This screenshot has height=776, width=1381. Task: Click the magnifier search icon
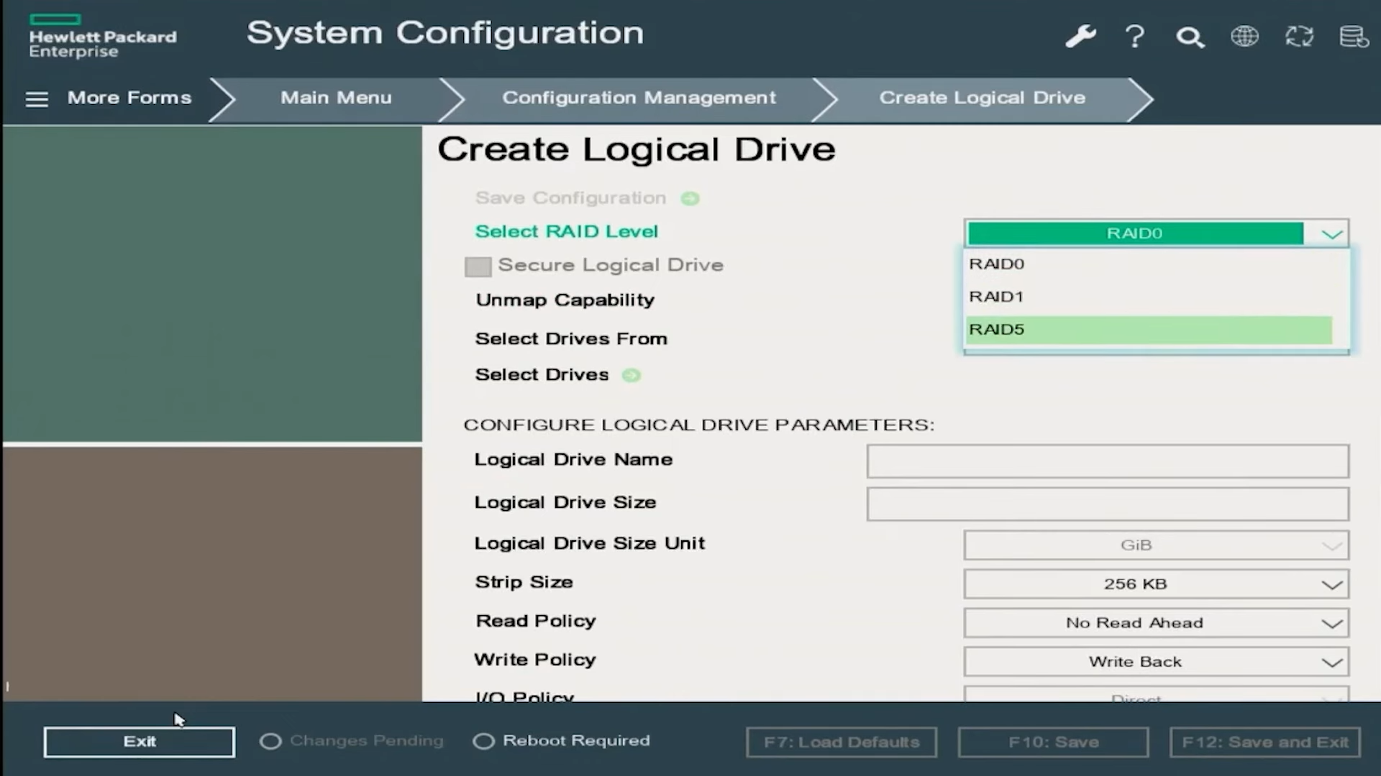point(1190,37)
